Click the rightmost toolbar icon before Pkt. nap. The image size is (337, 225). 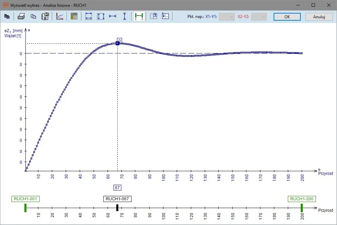pyautogui.click(x=165, y=17)
